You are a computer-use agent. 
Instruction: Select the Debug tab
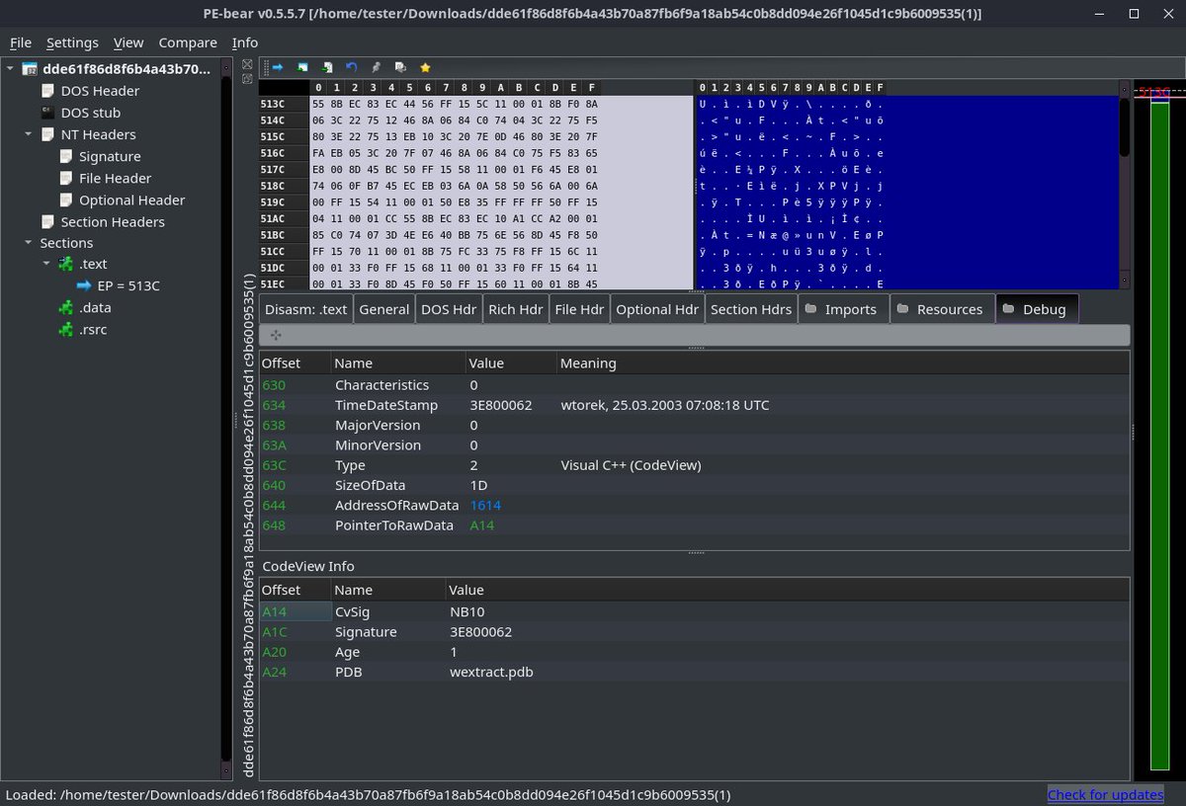1037,309
